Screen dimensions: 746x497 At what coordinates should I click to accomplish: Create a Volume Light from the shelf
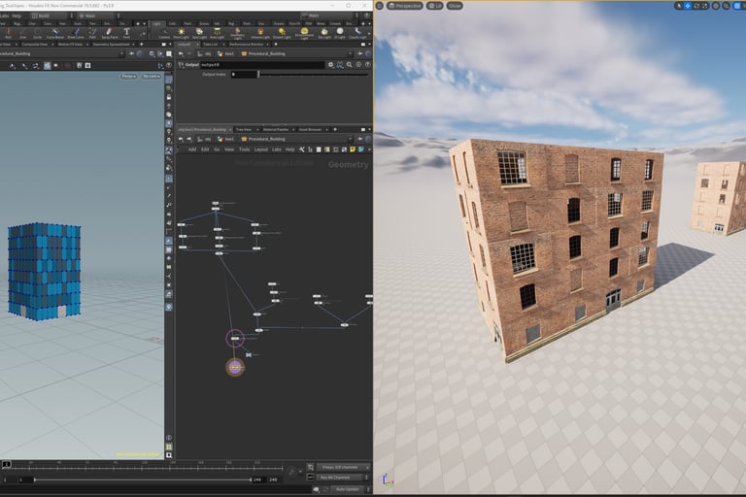(x=260, y=33)
